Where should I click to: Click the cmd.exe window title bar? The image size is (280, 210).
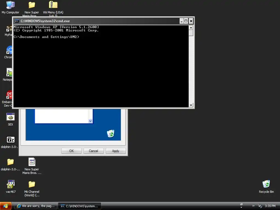point(97,21)
